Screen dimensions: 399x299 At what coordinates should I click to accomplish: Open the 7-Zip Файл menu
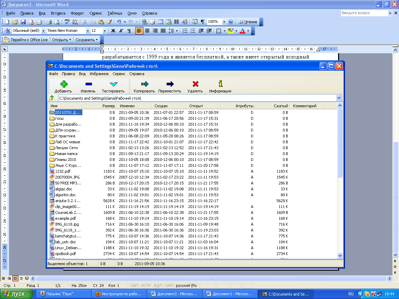[x=53, y=74]
